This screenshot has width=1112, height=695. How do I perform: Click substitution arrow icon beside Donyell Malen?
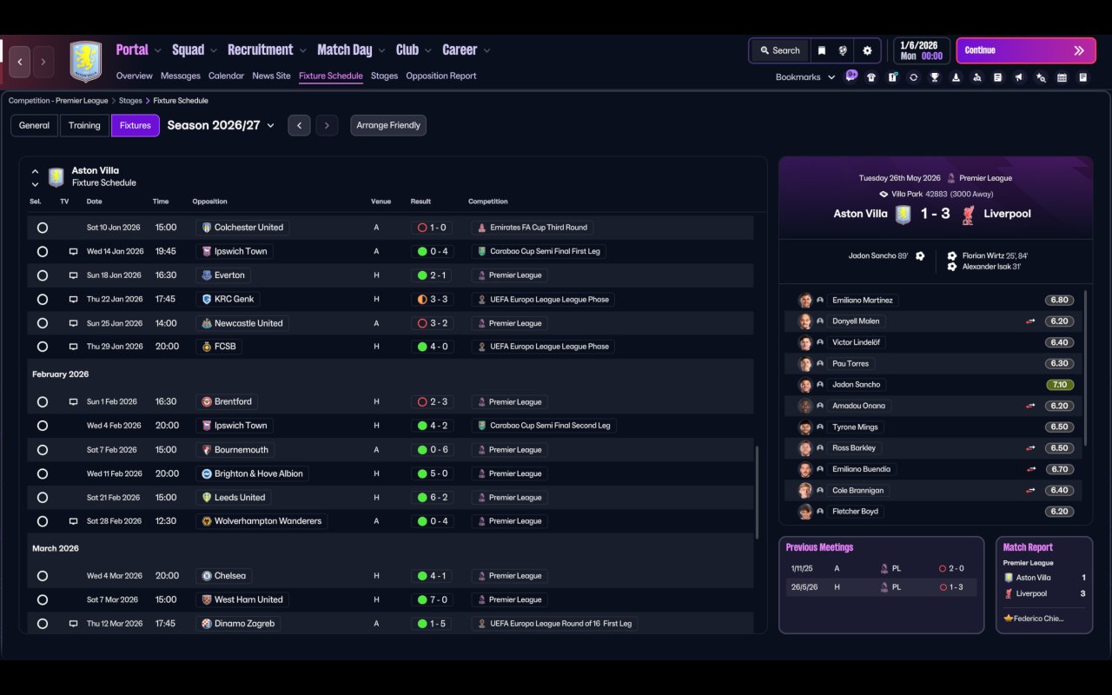click(x=1030, y=321)
